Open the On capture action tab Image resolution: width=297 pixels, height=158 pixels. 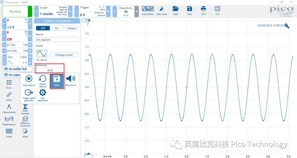pos(12,75)
